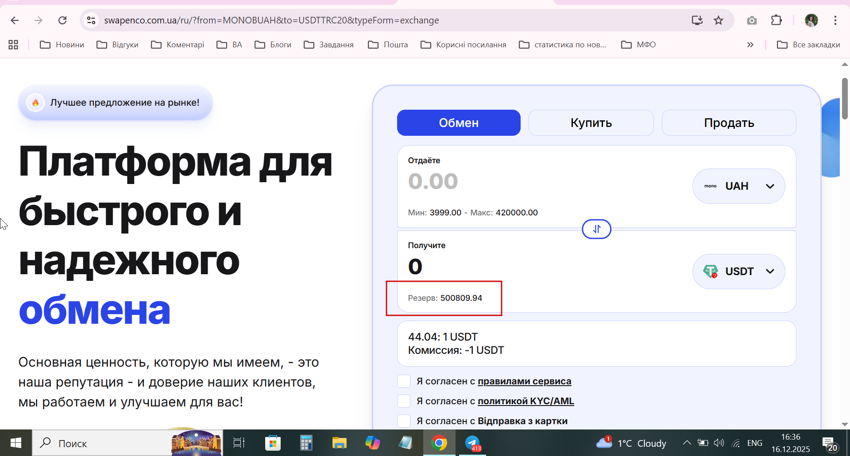Screen dimensions: 850x456
Task: Open the Пошта bookmarks folder
Action: tap(388, 45)
